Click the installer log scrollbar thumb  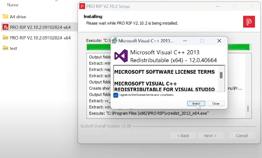point(248,108)
